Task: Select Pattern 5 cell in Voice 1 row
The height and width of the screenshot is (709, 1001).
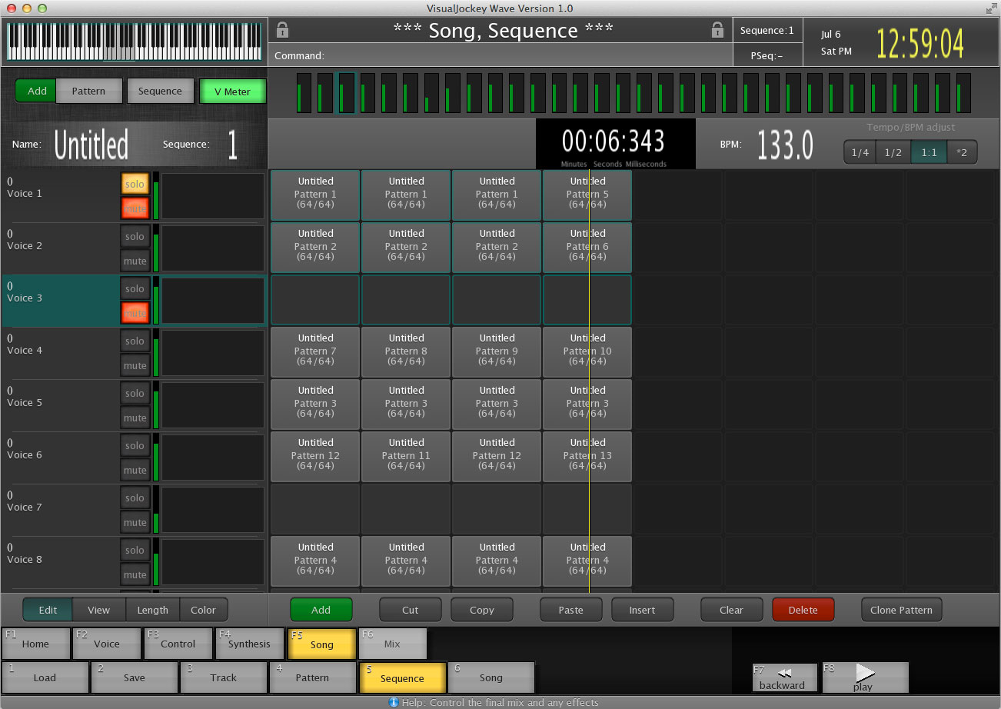Action: [x=587, y=195]
